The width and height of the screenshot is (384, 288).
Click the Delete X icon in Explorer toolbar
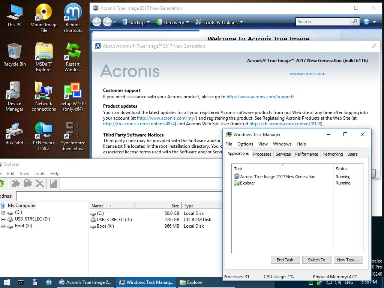coord(40,183)
